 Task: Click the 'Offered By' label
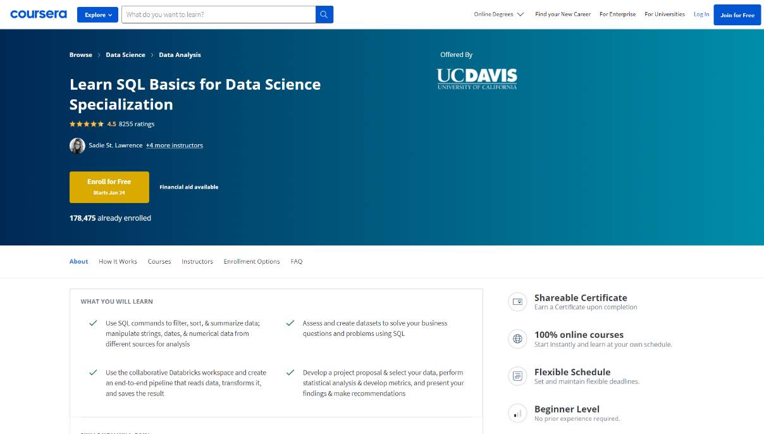(457, 55)
